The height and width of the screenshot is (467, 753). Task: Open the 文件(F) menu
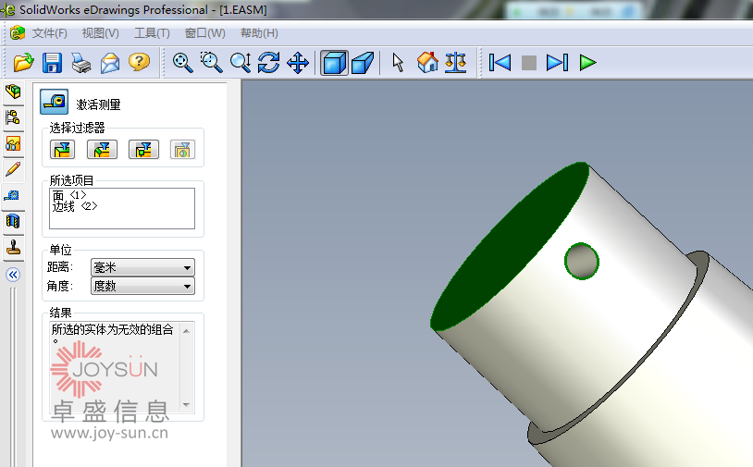point(49,33)
